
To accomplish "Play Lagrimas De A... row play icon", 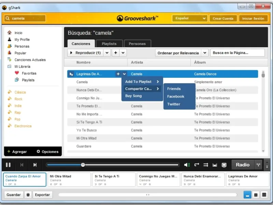I will (x=71, y=74).
